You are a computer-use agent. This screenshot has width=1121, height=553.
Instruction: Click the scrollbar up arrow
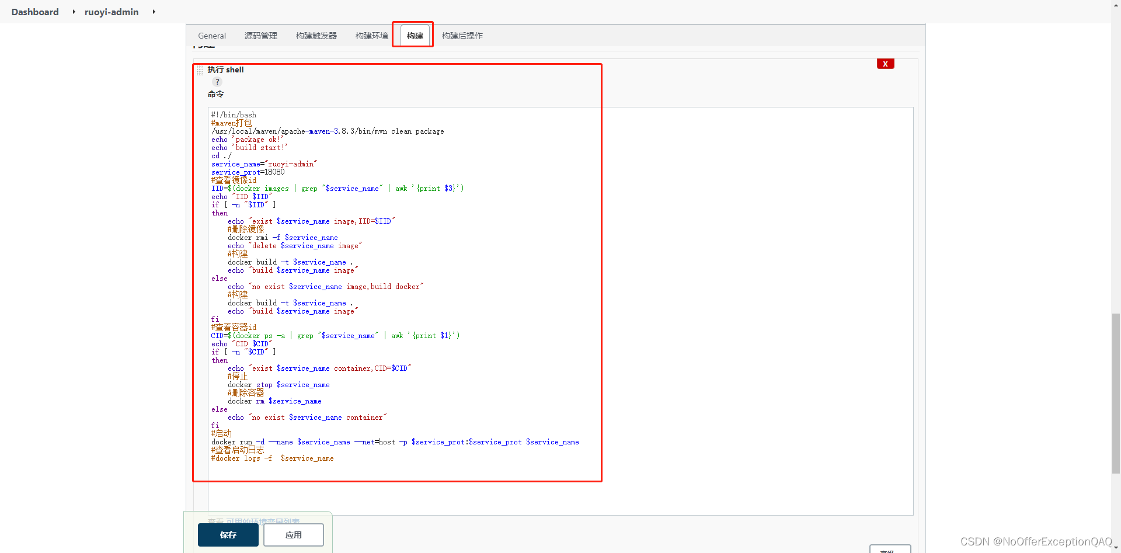[x=1116, y=4]
